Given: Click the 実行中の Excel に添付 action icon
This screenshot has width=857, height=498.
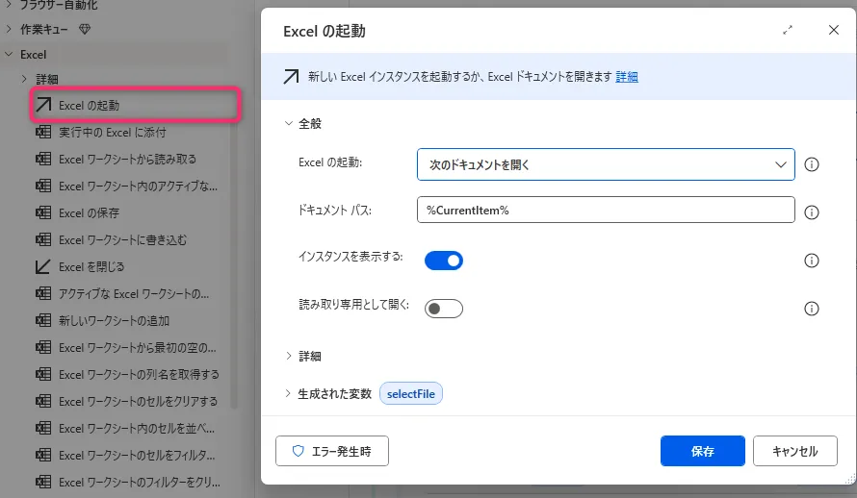Looking at the screenshot, I should click(x=42, y=132).
